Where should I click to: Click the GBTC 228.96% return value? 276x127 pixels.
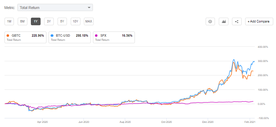38,36
